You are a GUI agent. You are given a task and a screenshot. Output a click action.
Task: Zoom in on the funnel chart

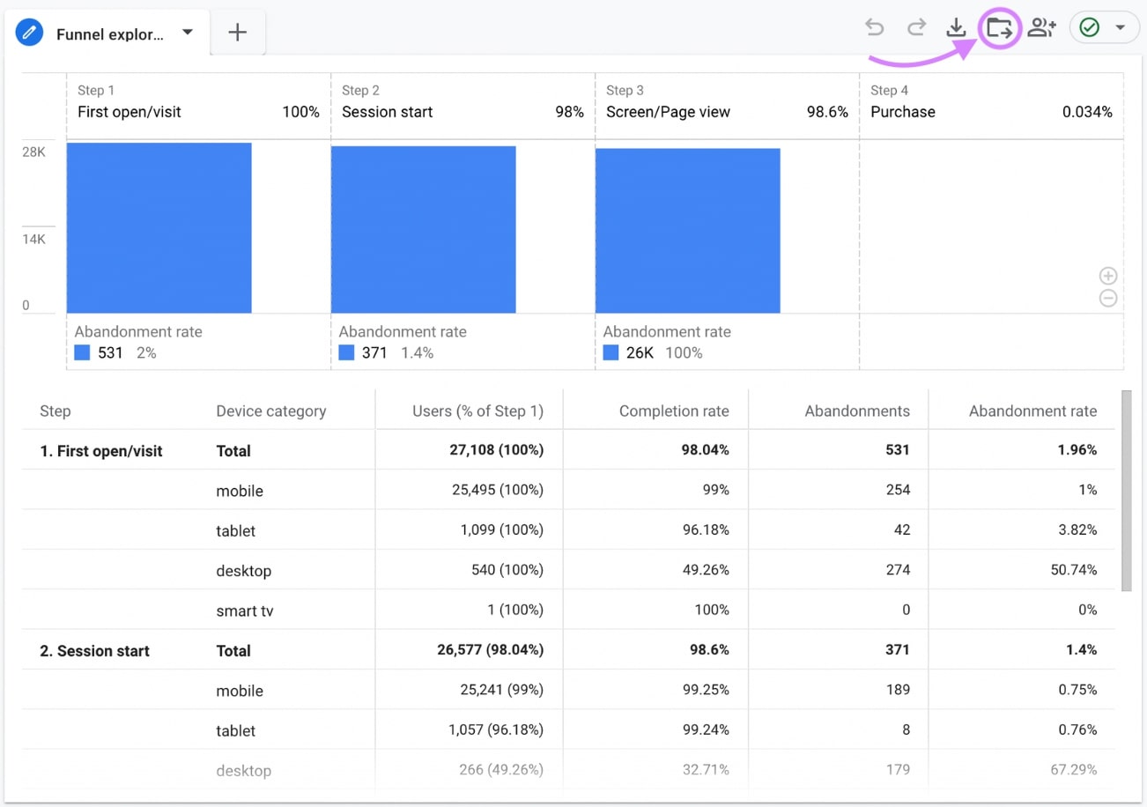1108,276
